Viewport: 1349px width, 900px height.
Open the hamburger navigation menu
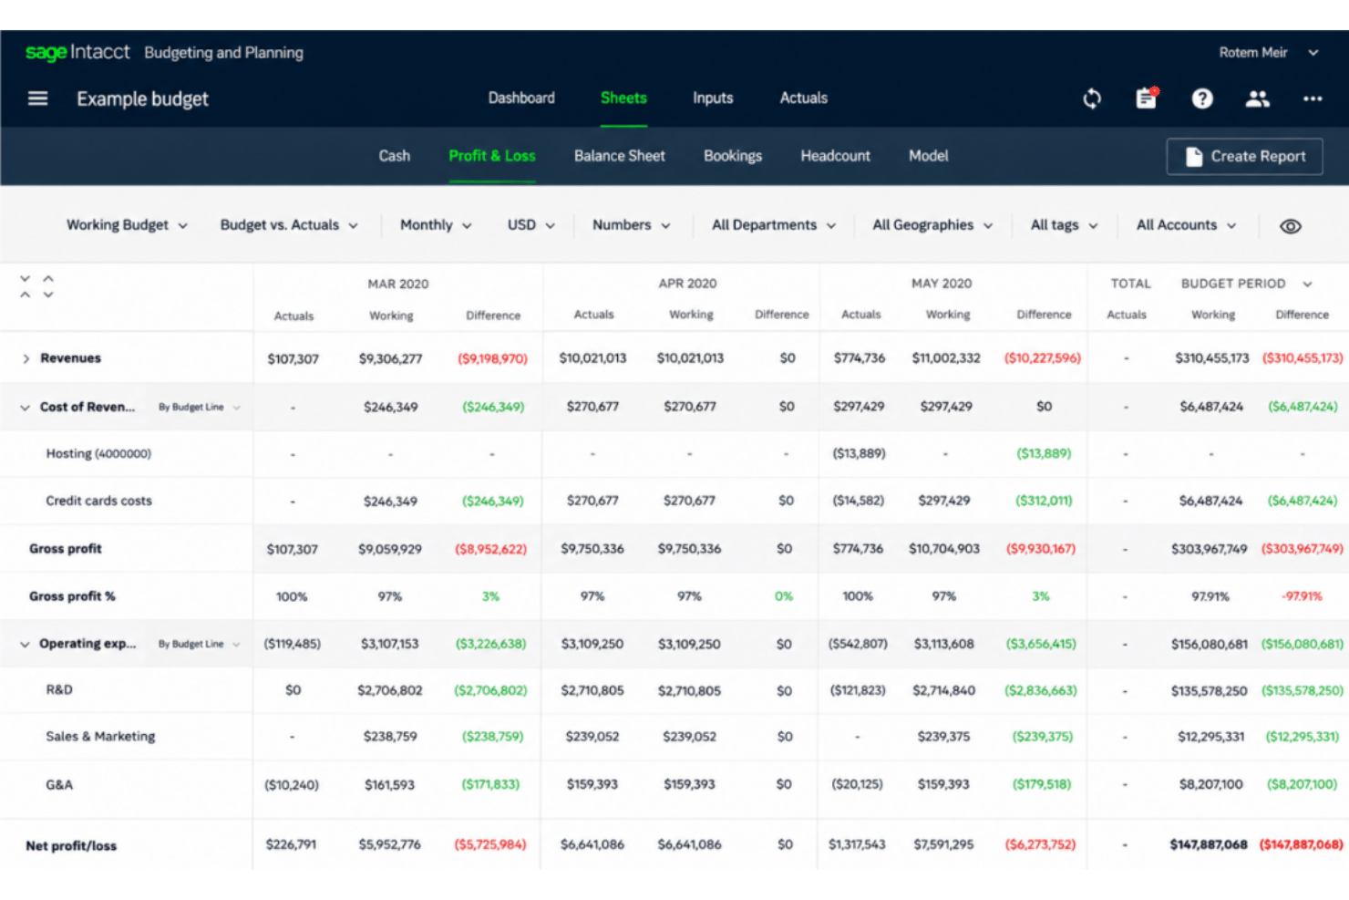point(37,98)
